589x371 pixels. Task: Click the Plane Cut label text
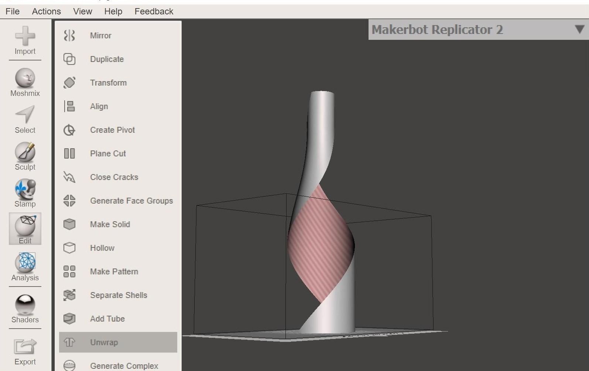point(108,153)
